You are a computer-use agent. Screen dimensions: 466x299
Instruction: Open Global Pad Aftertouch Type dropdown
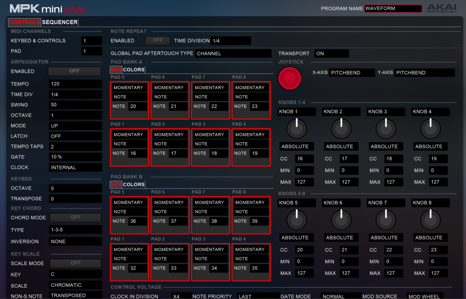coord(233,54)
